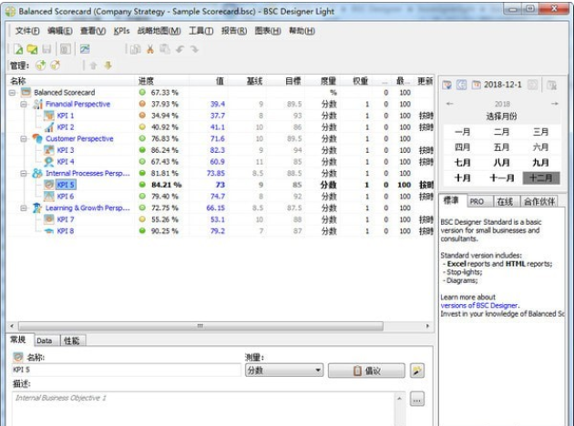Screen dimensions: 574x426
Task: Click the ellipsis button beside description box
Action: 417,400
